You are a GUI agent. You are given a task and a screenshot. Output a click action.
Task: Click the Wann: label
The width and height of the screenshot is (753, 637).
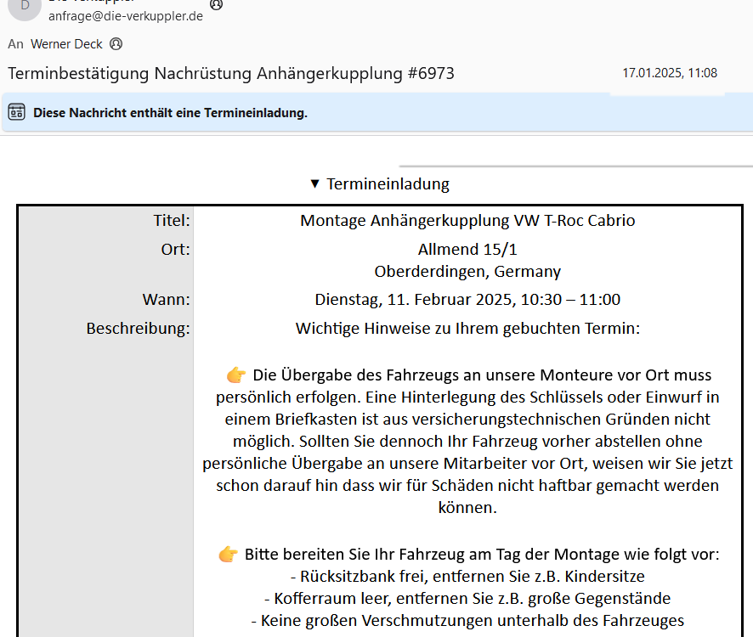coord(167,299)
